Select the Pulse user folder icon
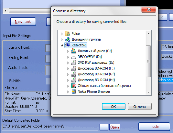 pyautogui.click(x=68, y=33)
